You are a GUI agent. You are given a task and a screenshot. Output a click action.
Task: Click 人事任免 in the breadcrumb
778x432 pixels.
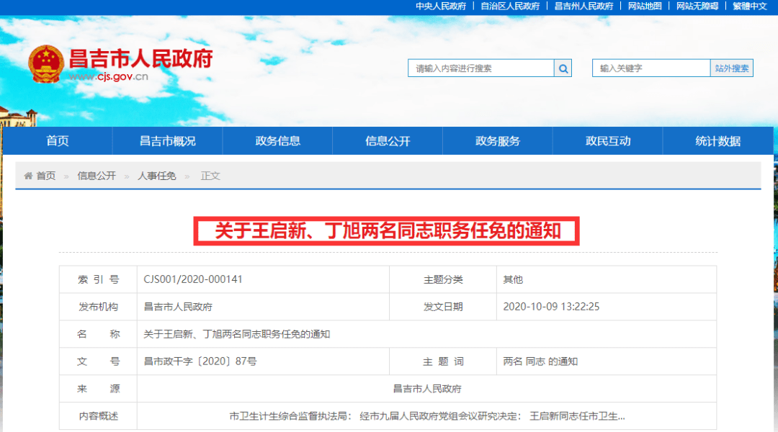click(156, 176)
